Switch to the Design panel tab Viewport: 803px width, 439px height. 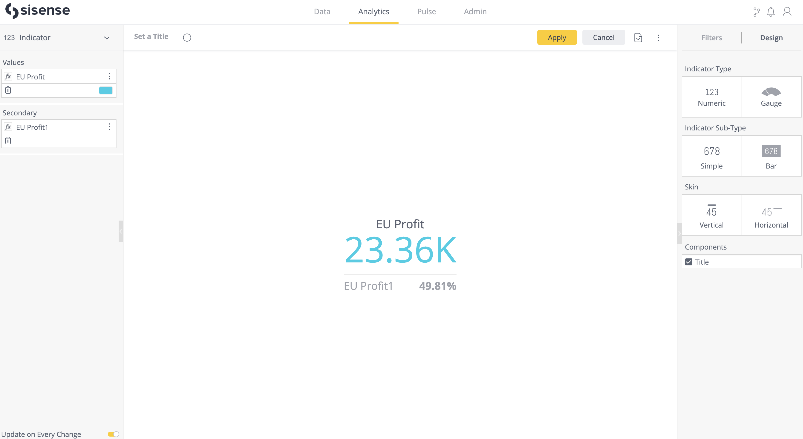[771, 38]
